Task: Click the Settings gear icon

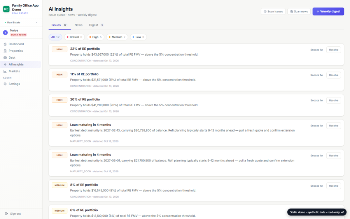Action: [5, 84]
